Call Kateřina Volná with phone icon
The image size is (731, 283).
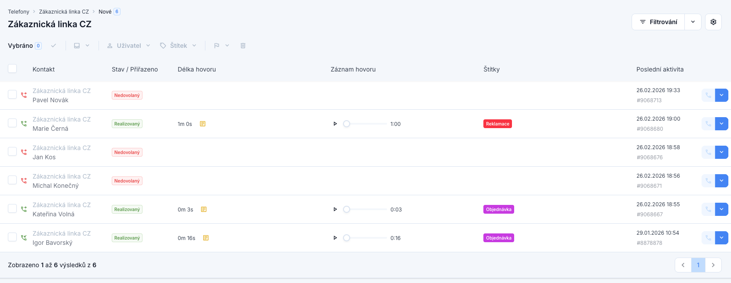(x=708, y=209)
